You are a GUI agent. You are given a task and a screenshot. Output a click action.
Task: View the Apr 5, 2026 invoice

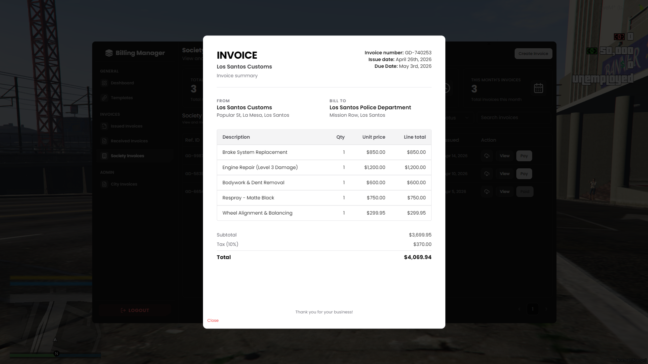pyautogui.click(x=504, y=192)
